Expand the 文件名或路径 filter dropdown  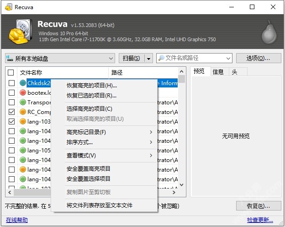[x=228, y=59]
